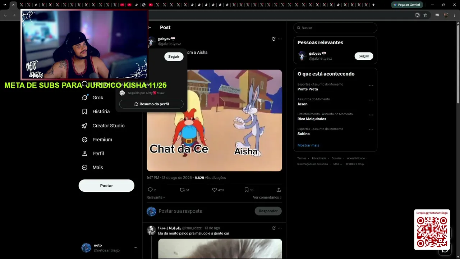The image size is (460, 259).
Task: Click the Responder button
Action: click(268, 211)
